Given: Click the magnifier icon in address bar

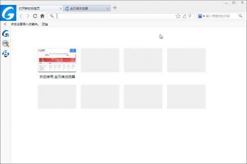Looking at the screenshot, I should (x=52, y=16).
